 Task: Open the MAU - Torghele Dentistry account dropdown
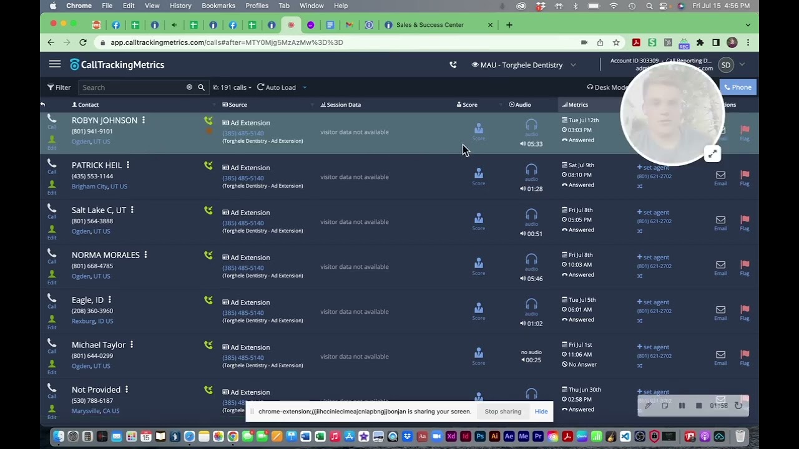tap(524, 65)
